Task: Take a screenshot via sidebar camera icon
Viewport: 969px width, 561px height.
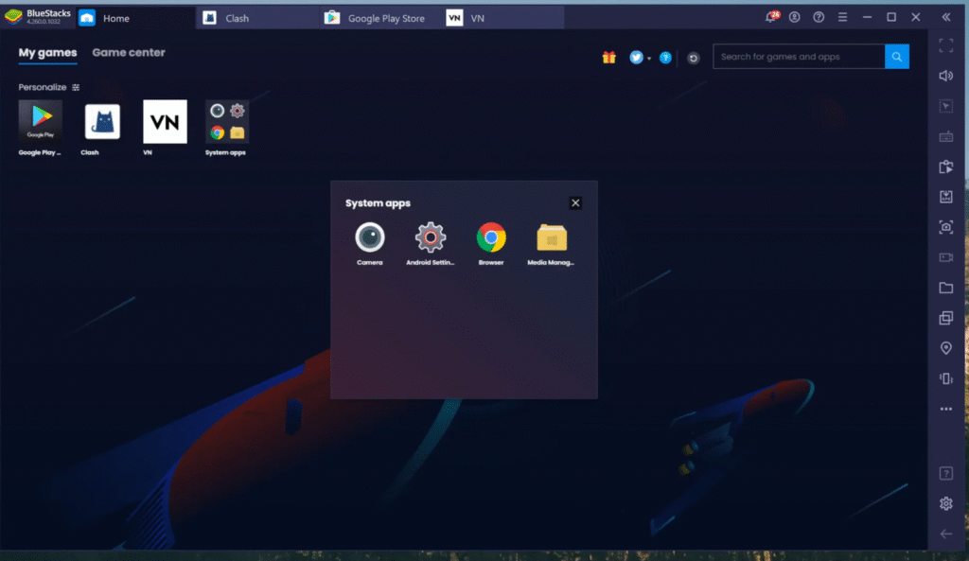Action: click(x=945, y=227)
